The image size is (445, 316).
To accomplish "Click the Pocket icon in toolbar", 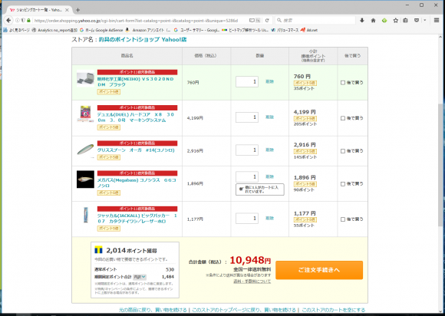I will [417, 21].
